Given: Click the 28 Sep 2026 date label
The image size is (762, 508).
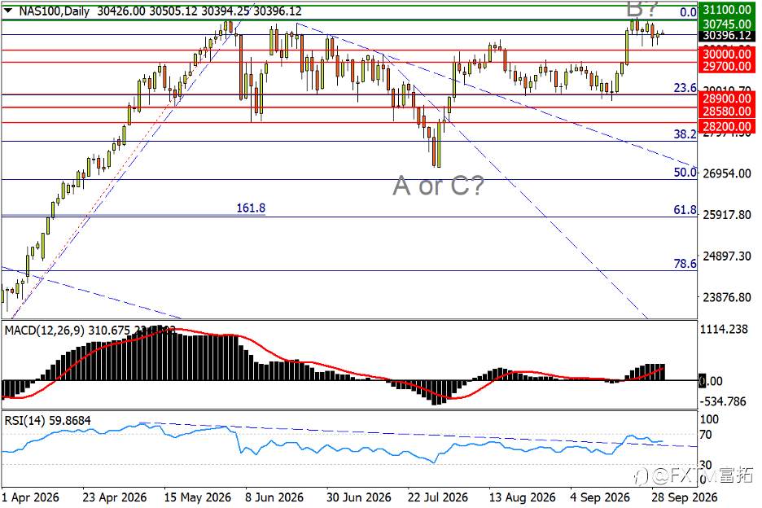Looking at the screenshot, I should click(684, 497).
